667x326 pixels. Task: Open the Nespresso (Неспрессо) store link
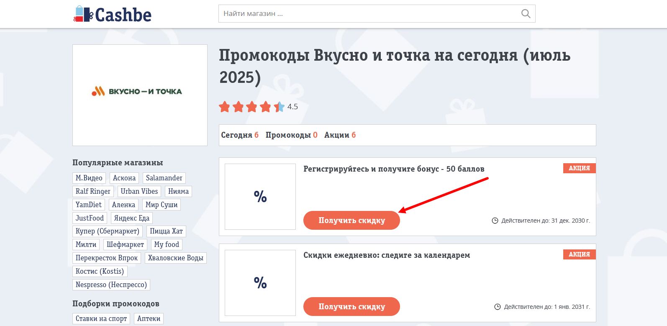tap(111, 285)
